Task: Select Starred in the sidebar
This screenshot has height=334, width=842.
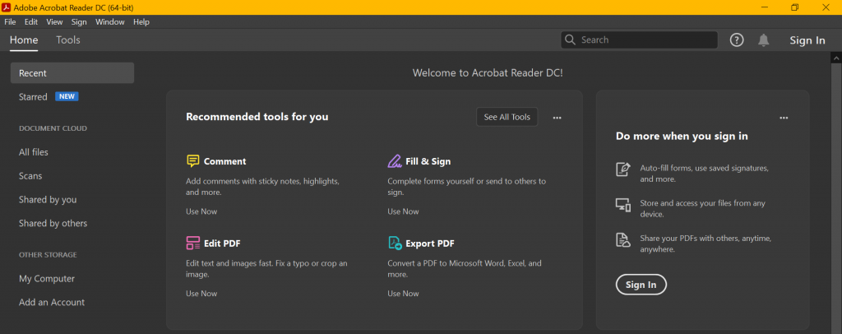Action: click(x=34, y=97)
